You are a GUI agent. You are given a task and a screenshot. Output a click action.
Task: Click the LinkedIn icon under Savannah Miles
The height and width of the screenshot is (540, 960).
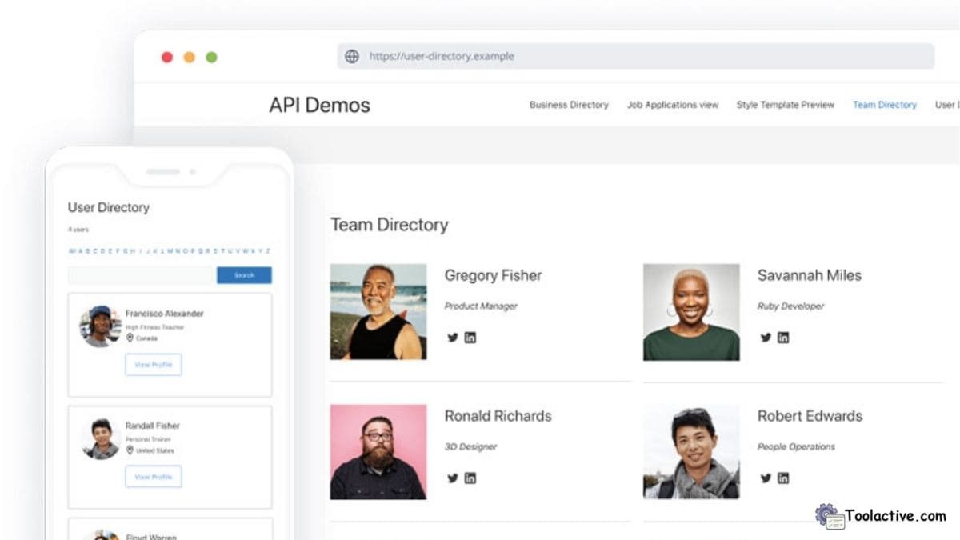783,338
